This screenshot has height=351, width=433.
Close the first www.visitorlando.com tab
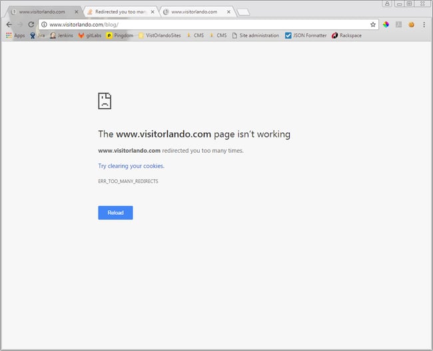(x=77, y=12)
